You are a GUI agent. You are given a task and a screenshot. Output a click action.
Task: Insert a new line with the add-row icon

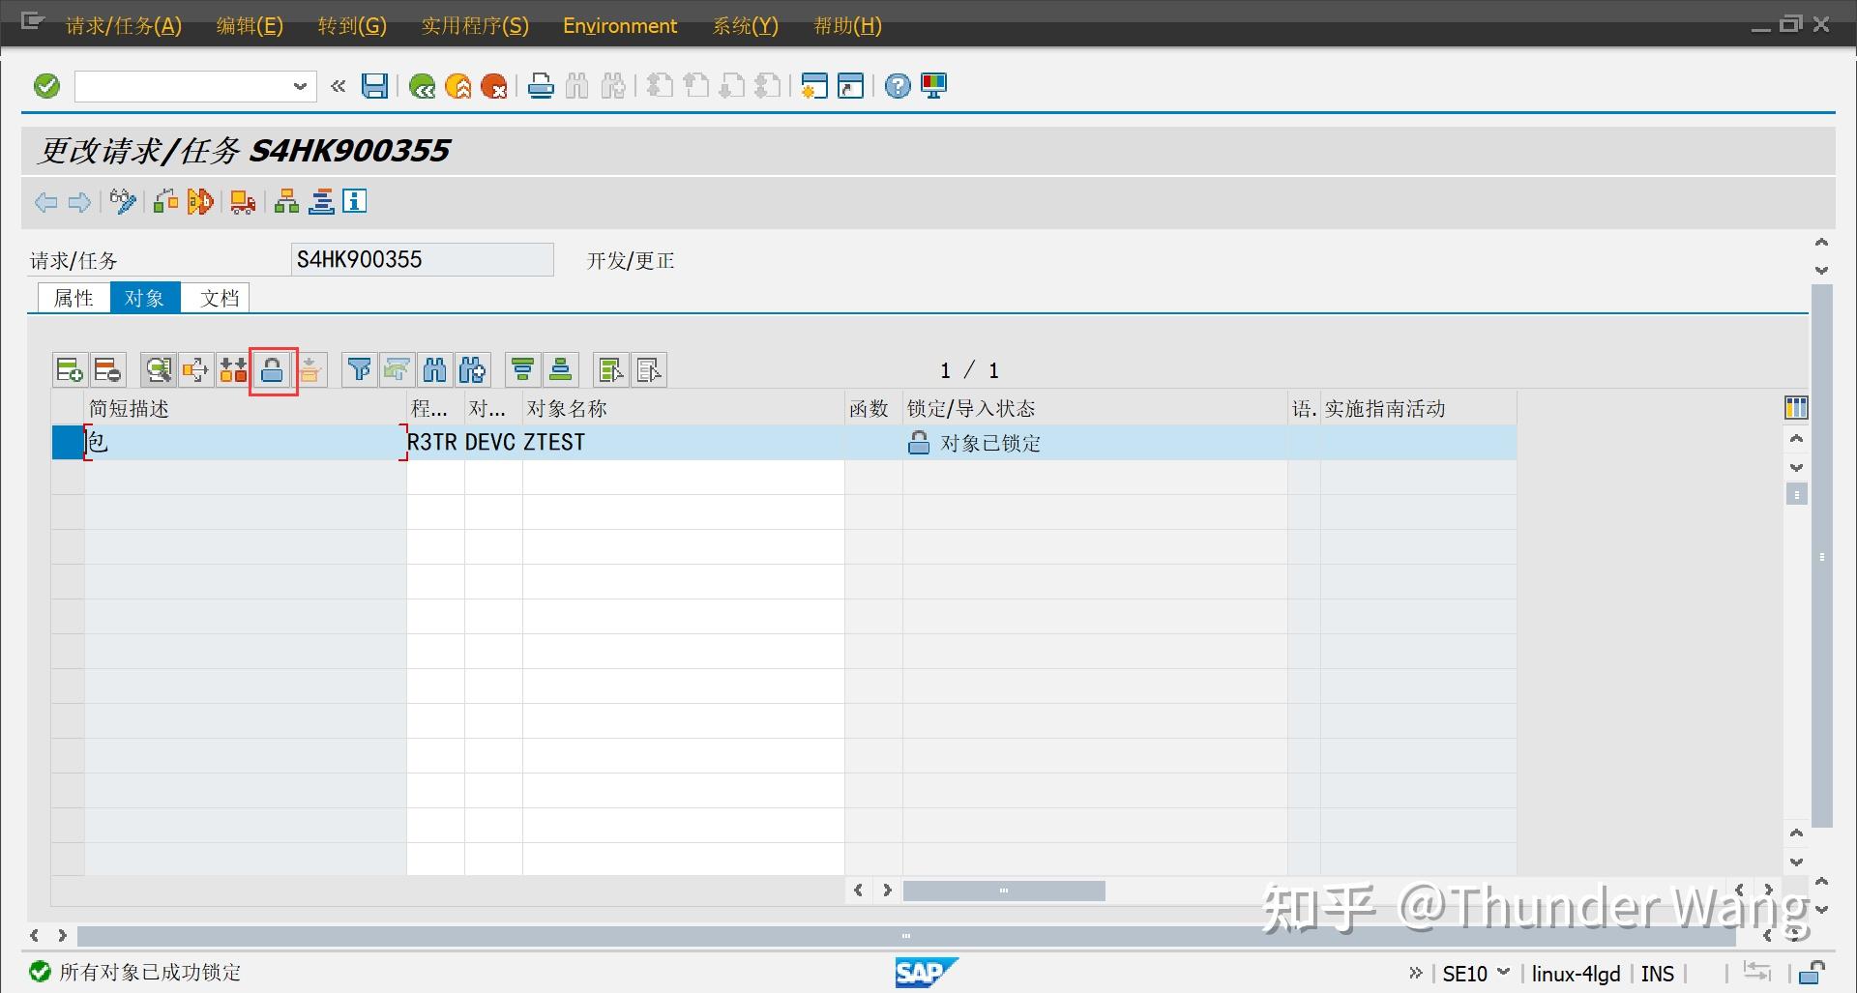[69, 369]
